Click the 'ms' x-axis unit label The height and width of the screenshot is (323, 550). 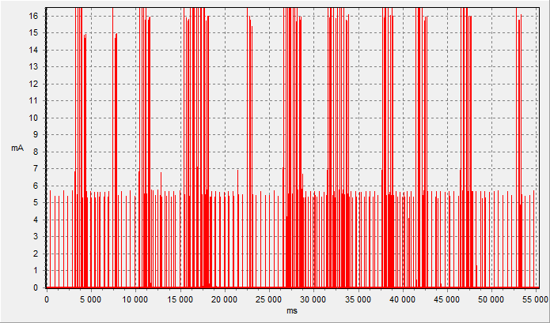pyautogui.click(x=292, y=312)
